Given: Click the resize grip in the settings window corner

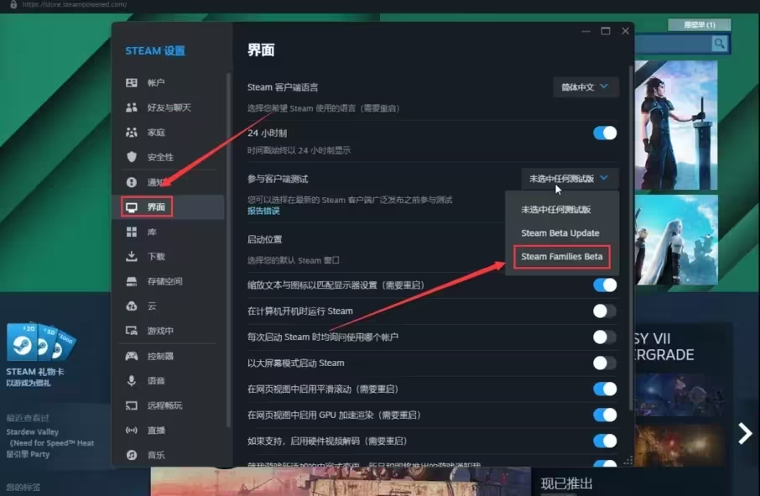Looking at the screenshot, I should [627, 461].
